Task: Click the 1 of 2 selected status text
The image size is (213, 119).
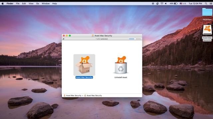Action: pyautogui.click(x=102, y=39)
